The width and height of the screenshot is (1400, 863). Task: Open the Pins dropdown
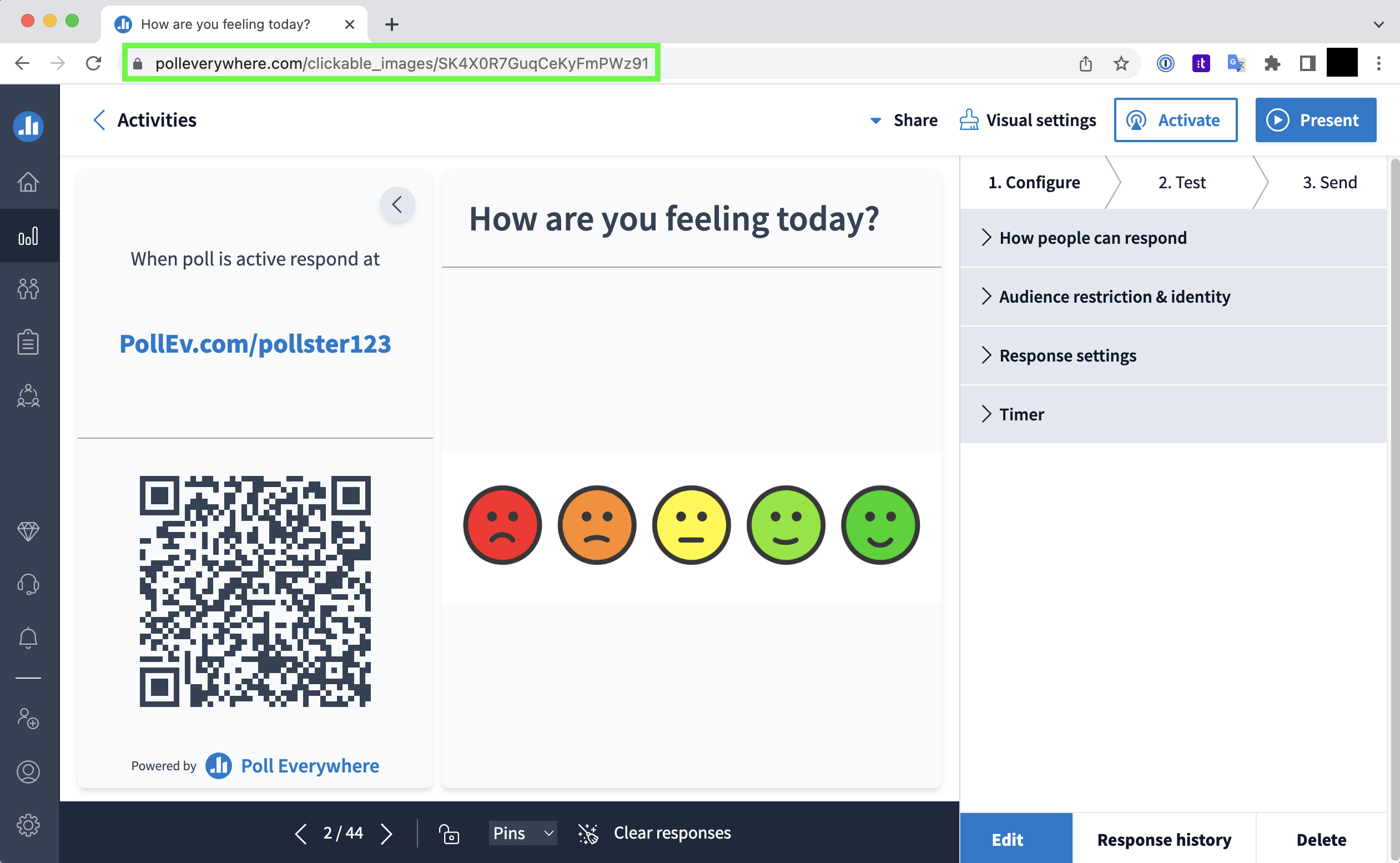tap(522, 833)
